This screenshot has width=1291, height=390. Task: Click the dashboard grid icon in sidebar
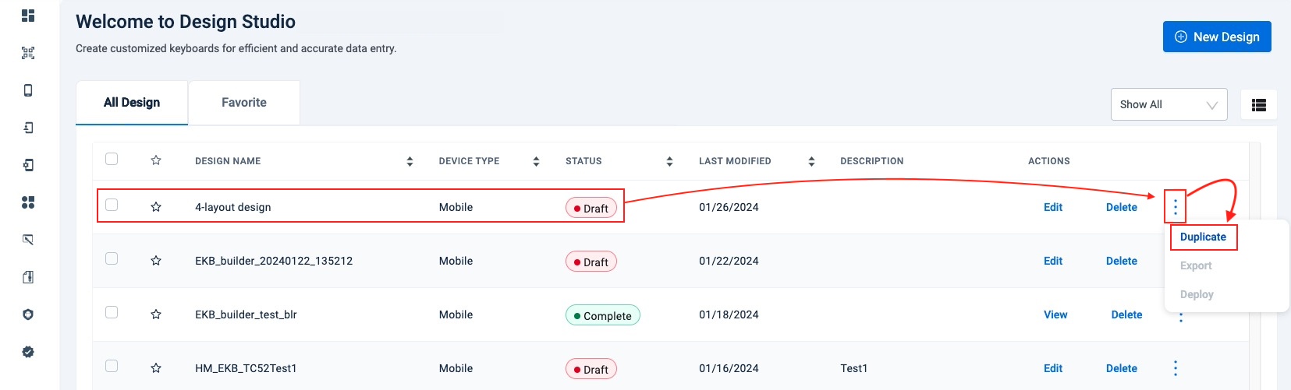[x=28, y=16]
